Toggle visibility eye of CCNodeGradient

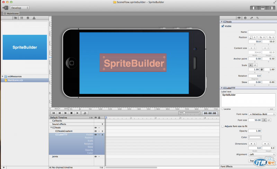click(x=96, y=131)
